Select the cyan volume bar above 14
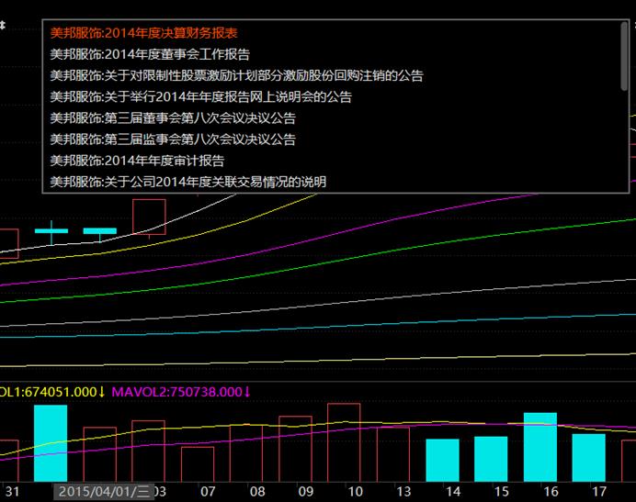636x502 pixels. tap(442, 461)
